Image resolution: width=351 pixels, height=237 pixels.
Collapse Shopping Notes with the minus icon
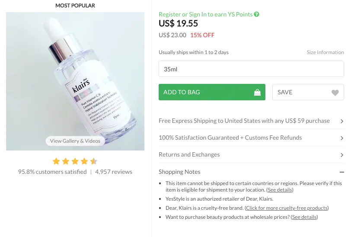(x=342, y=172)
